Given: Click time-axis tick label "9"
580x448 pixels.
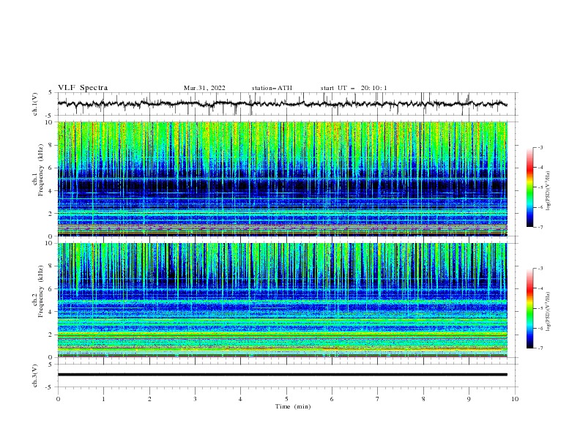Looking at the screenshot, I should click(469, 399).
